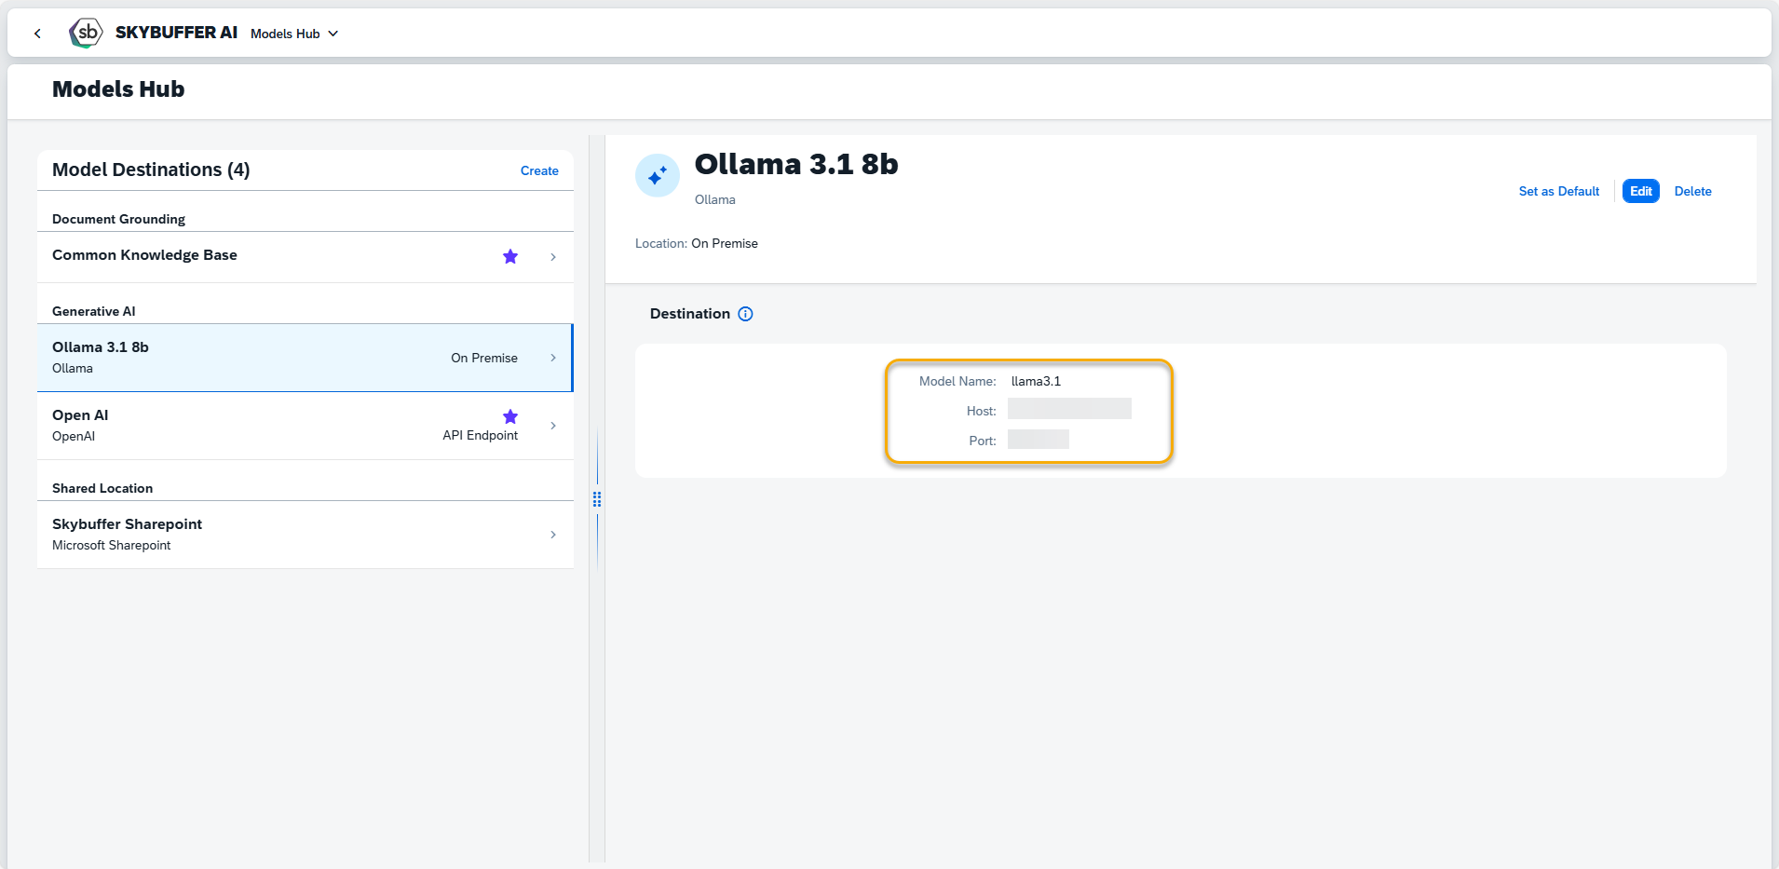Click the On Premise status label

pos(484,358)
